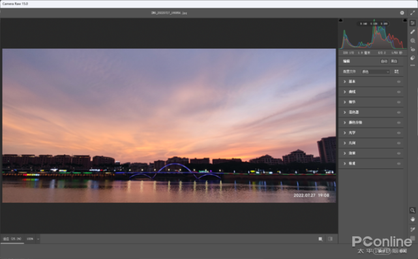Select the Hand pan tool
418x259 pixels.
click(x=412, y=219)
